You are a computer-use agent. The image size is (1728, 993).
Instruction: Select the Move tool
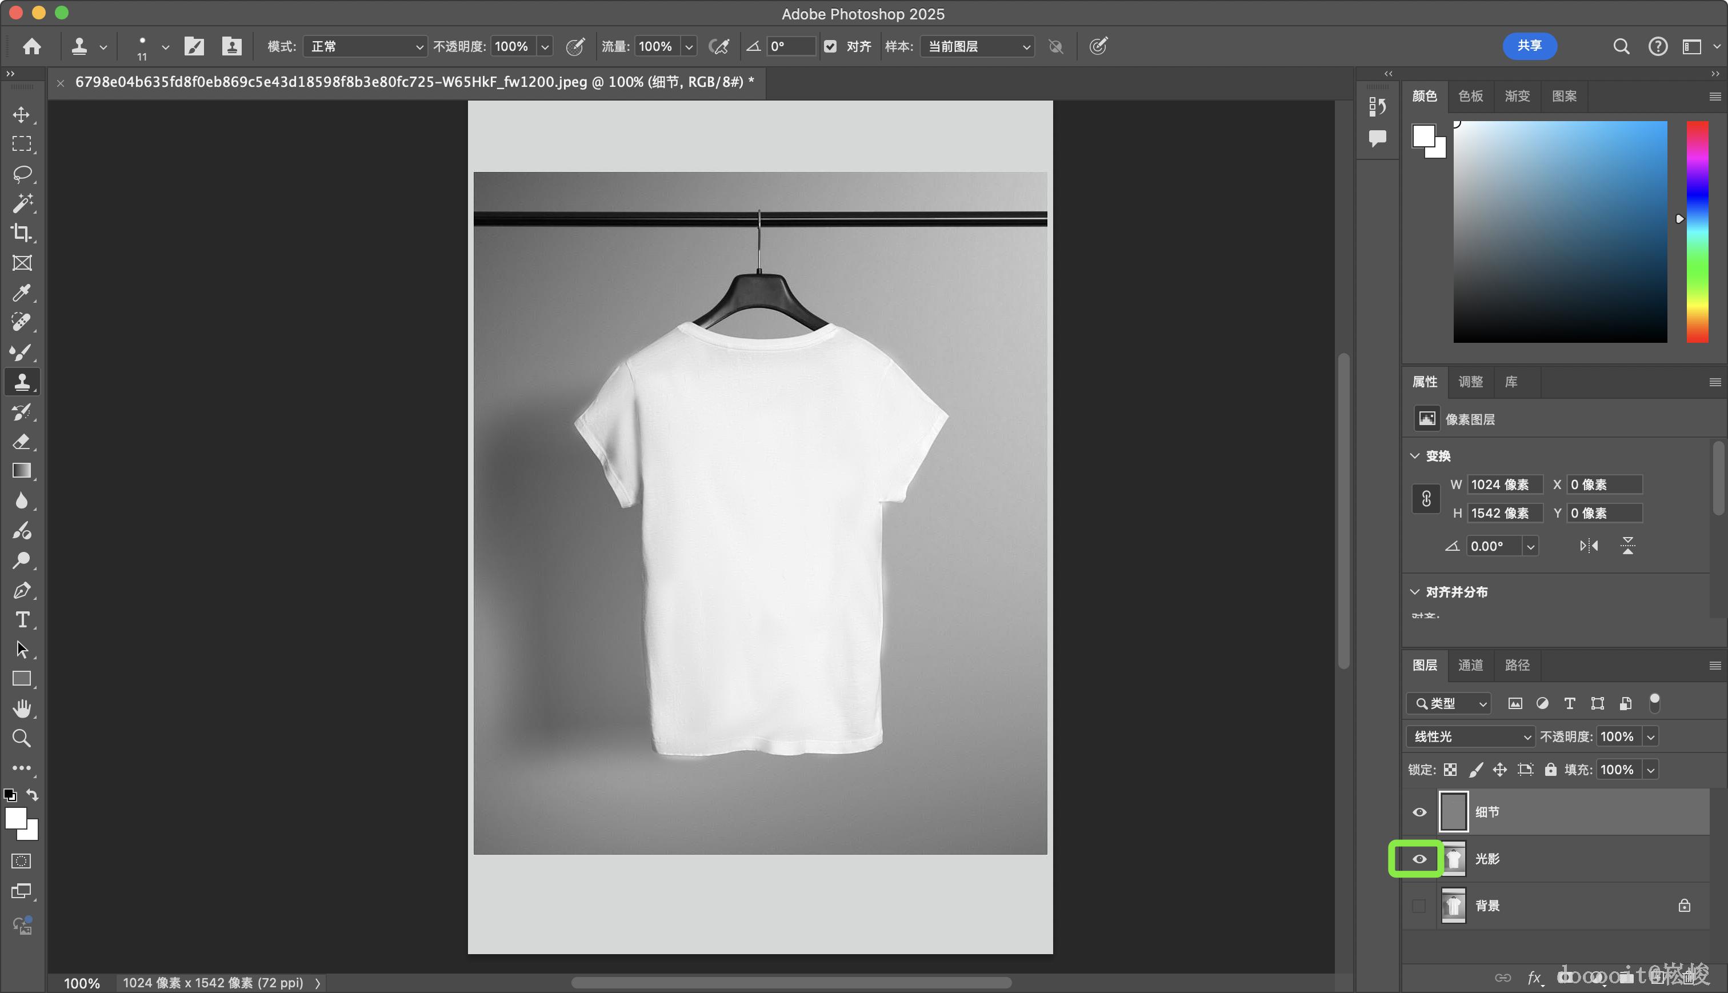(21, 115)
